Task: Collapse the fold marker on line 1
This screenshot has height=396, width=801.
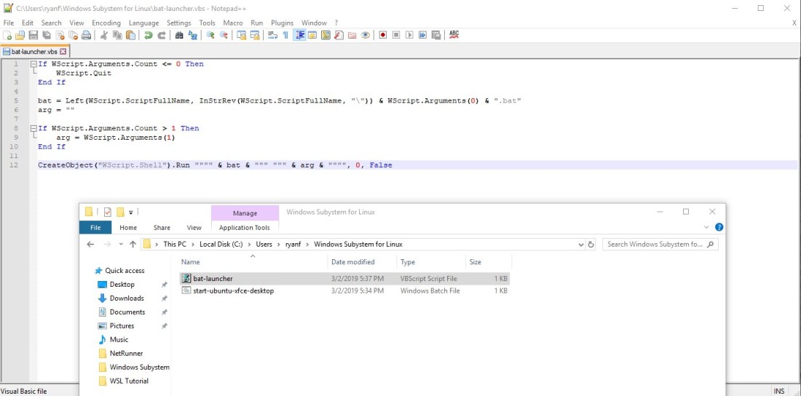Action: point(33,64)
